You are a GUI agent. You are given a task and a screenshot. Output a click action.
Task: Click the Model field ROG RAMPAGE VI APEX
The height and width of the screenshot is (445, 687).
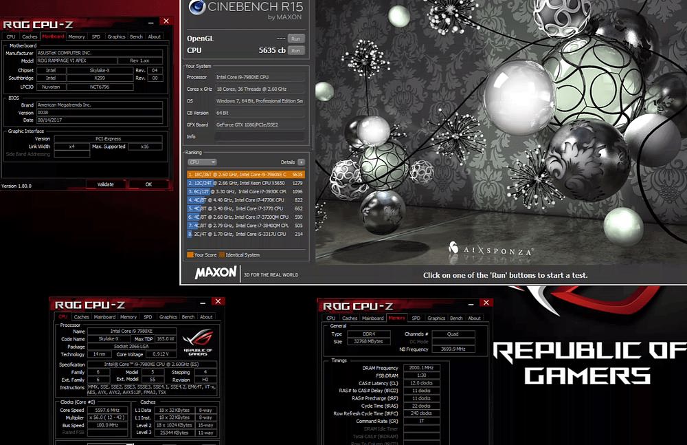77,61
